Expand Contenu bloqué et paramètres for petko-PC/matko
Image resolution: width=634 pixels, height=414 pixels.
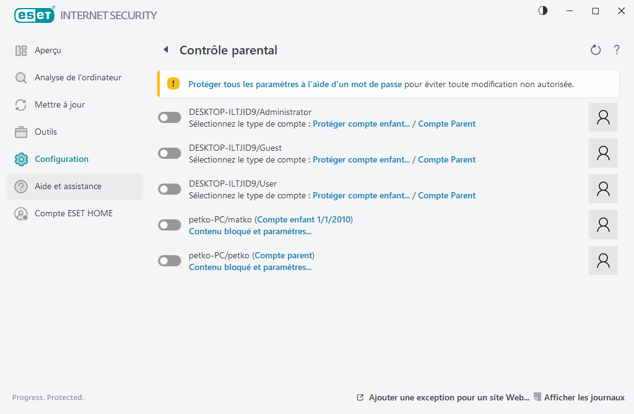250,232
